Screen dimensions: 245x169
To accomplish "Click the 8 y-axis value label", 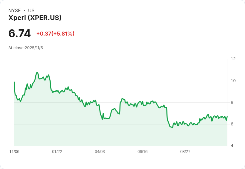I will [x=232, y=102].
